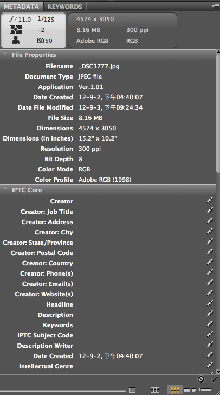This screenshot has height=395, width=220.
Task: Edit the Creator field pencil icon
Action: 210,200
